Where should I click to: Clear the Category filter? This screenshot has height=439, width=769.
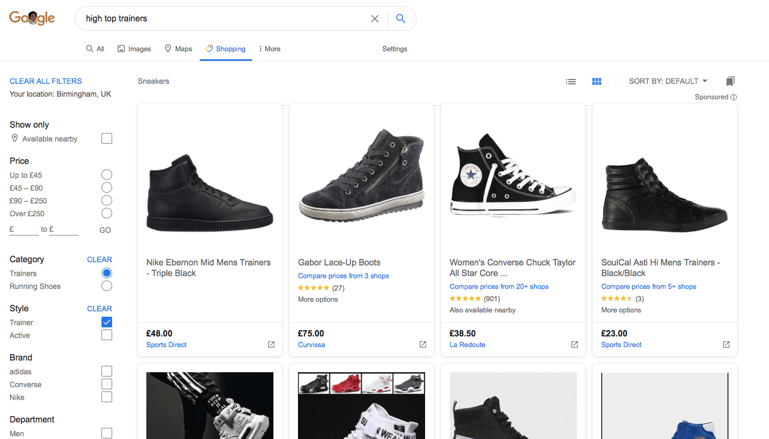point(99,260)
